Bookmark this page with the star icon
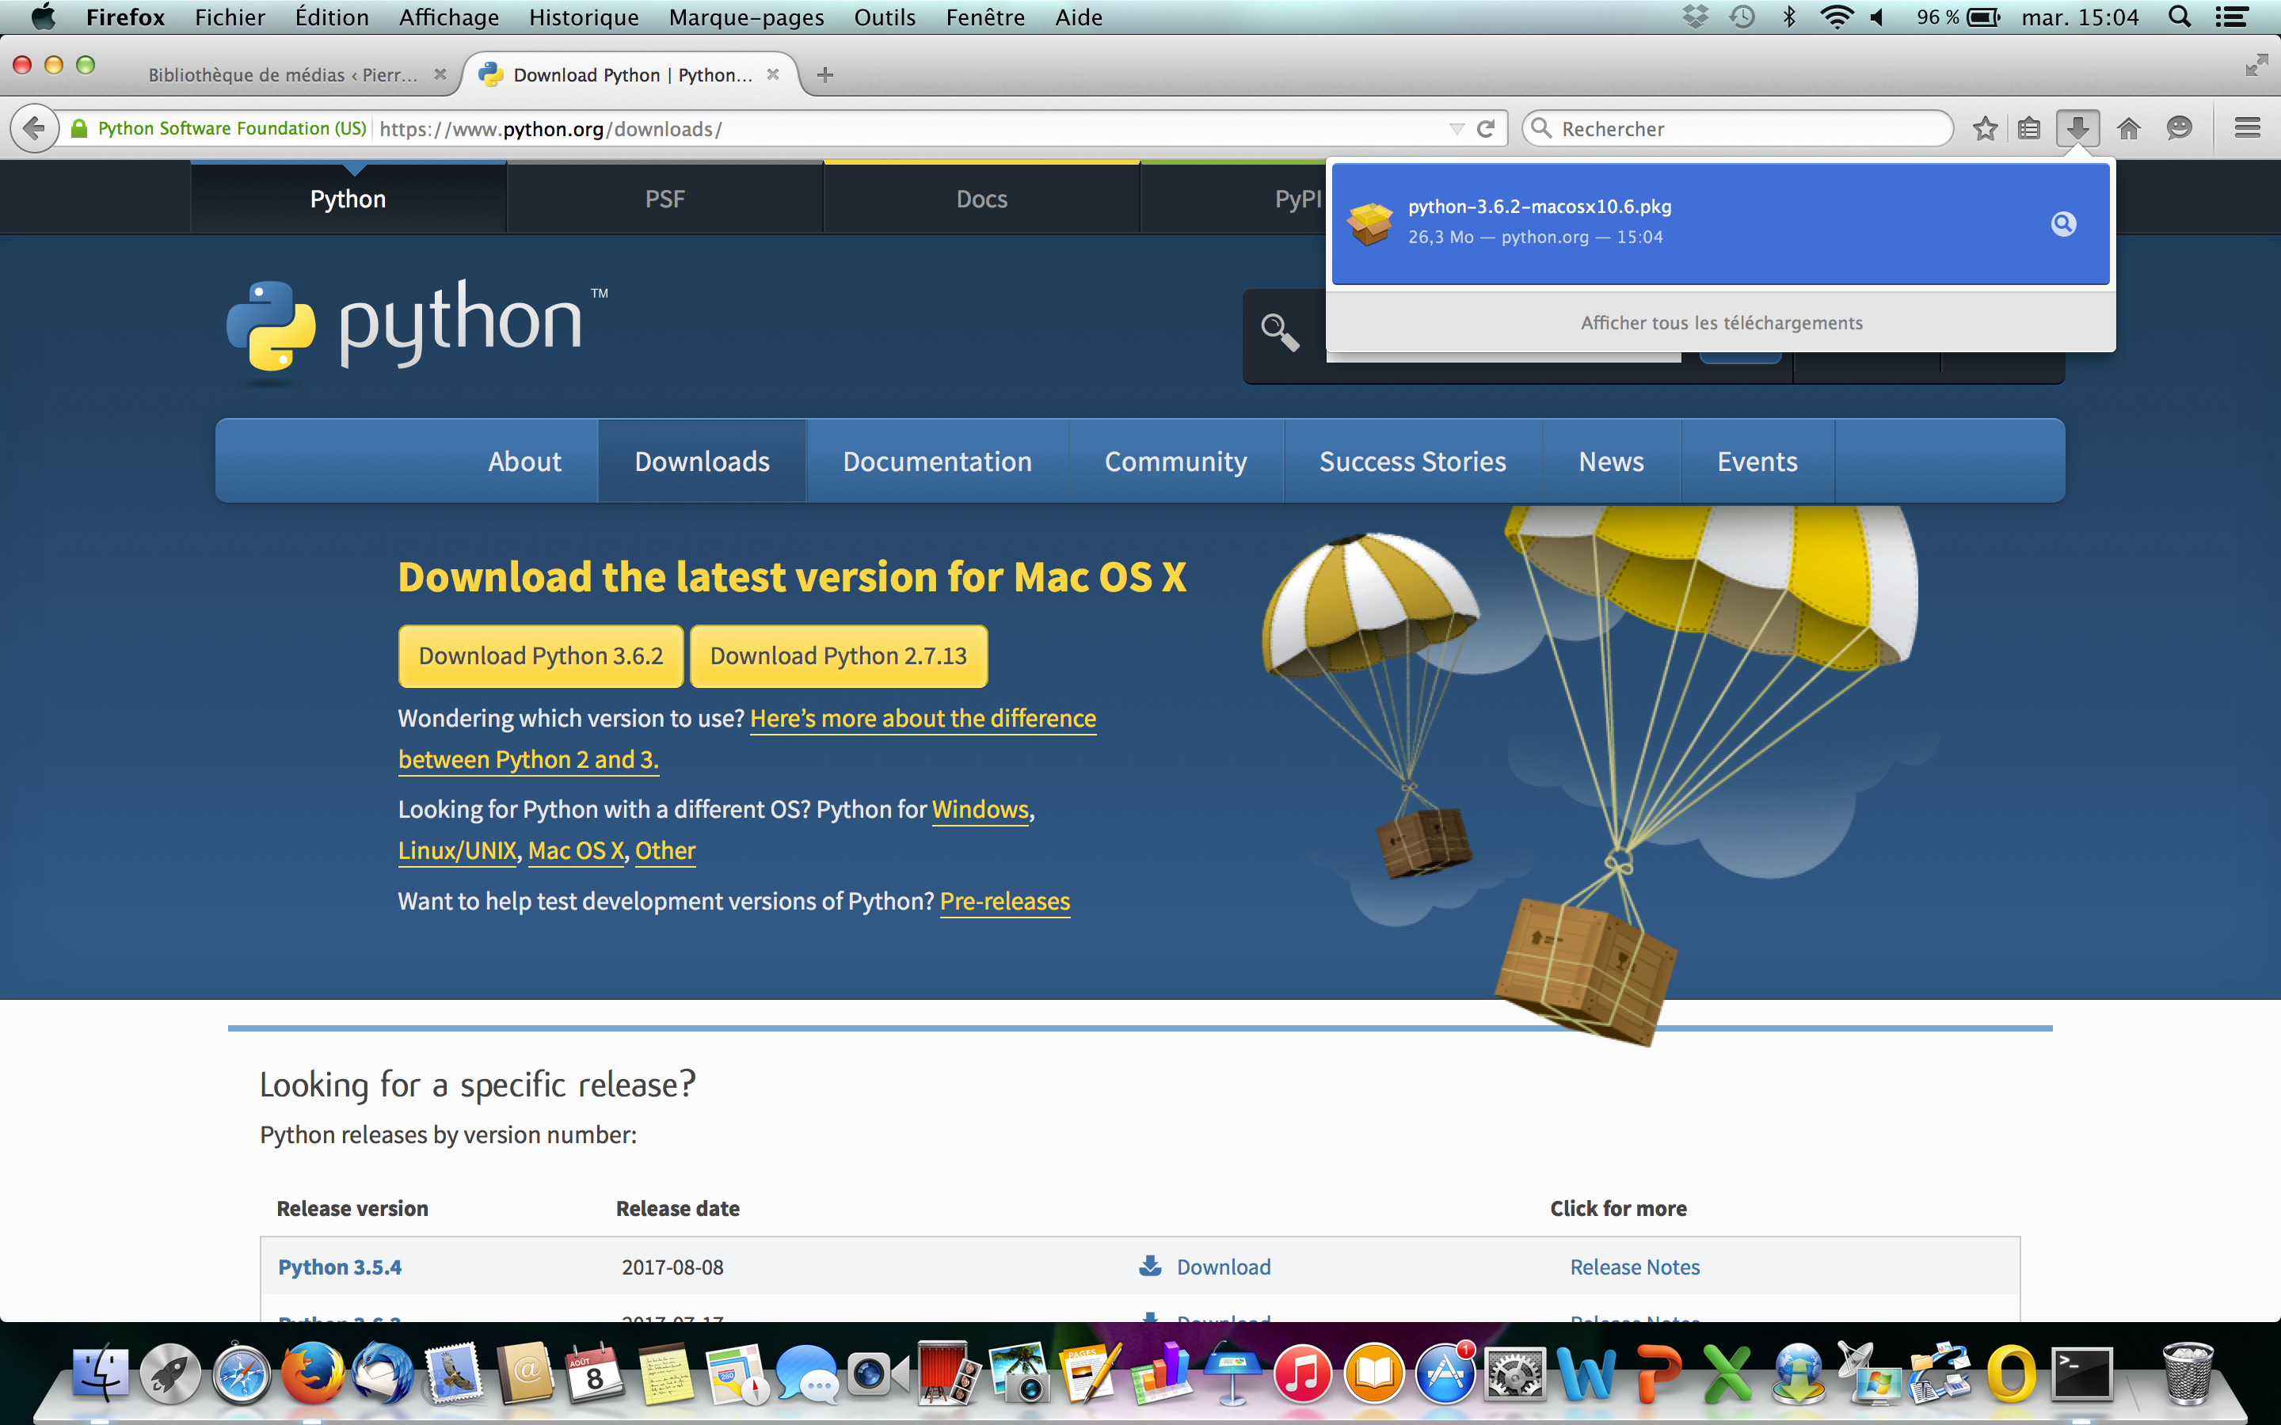2281x1425 pixels. (x=1985, y=128)
